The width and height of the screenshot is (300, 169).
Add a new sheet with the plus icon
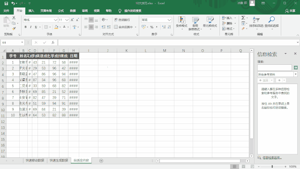pyautogui.click(x=101, y=161)
